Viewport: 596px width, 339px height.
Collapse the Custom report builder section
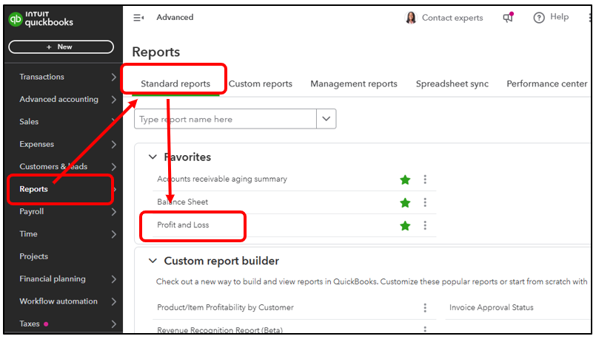pos(153,261)
